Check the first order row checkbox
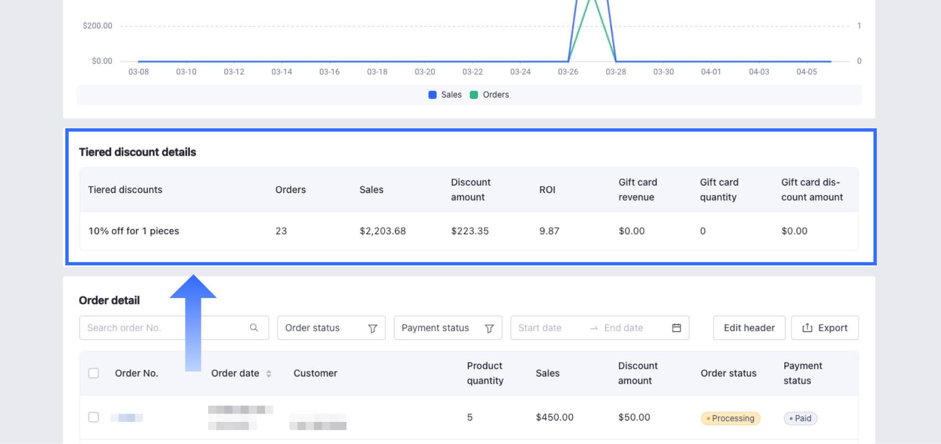 coord(94,417)
